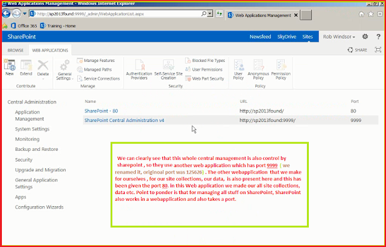Click the IE Home icon
The width and height of the screenshot is (386, 247).
[361, 14]
